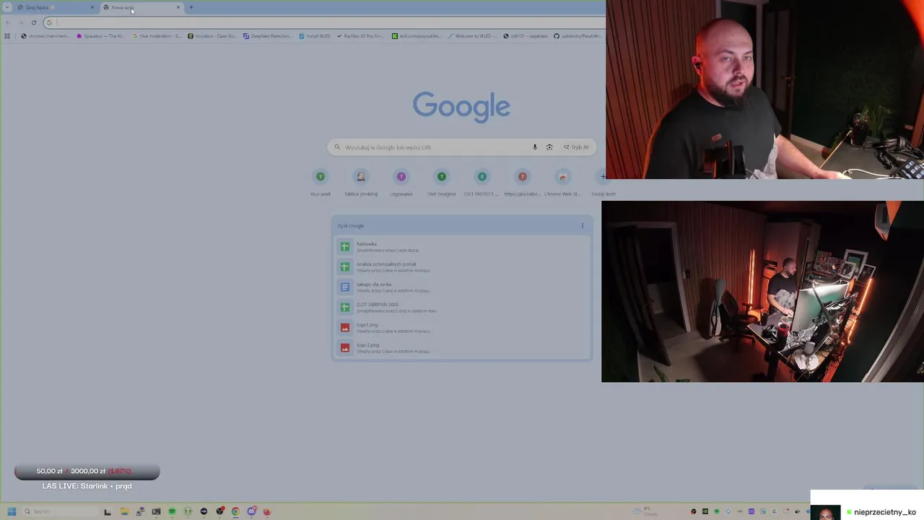Open a new tab with the plus button
Screen dimensions: 924x520
191,7
